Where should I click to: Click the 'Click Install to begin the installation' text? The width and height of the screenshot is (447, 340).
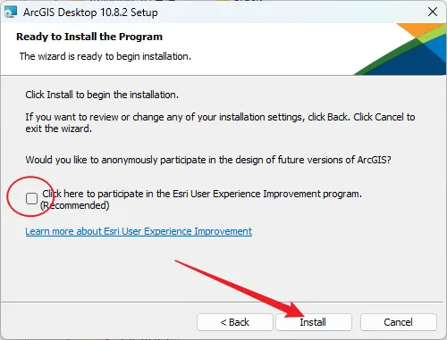[x=102, y=95]
